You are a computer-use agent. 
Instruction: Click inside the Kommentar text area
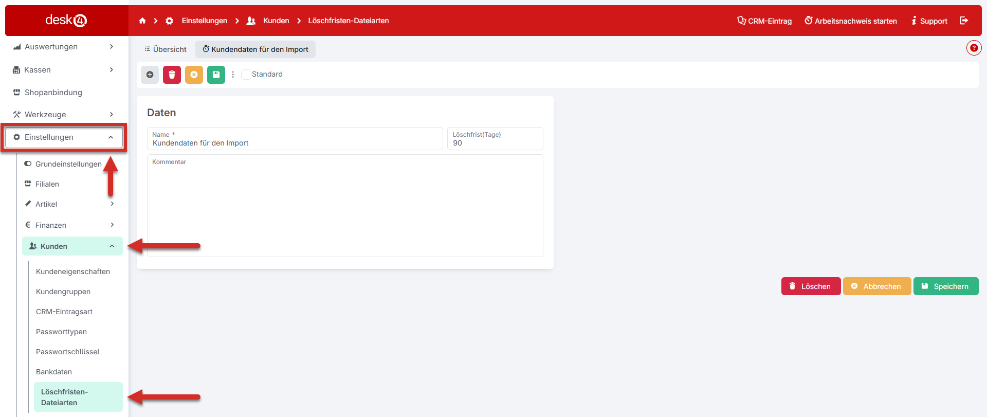click(344, 211)
